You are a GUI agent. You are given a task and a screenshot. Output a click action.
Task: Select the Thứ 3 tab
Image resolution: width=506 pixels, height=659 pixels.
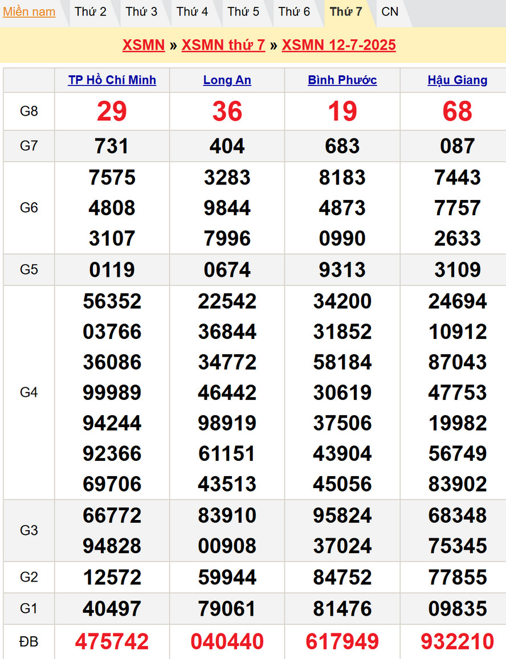click(141, 12)
